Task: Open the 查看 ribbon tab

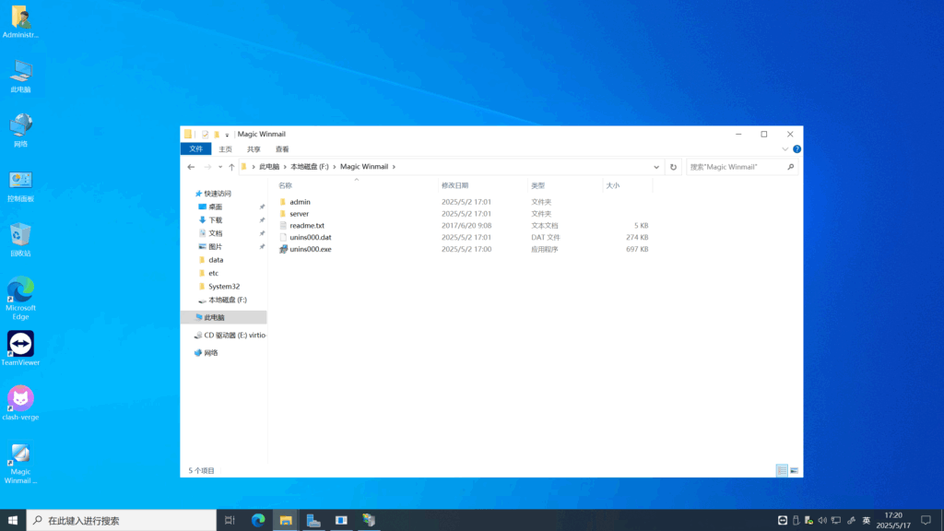Action: (x=282, y=149)
